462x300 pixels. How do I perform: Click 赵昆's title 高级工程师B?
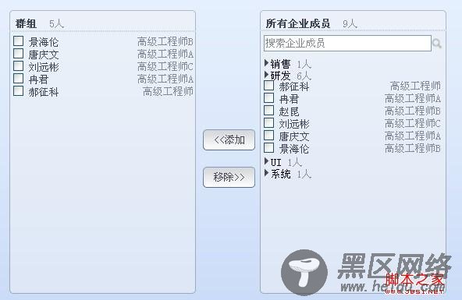click(413, 111)
